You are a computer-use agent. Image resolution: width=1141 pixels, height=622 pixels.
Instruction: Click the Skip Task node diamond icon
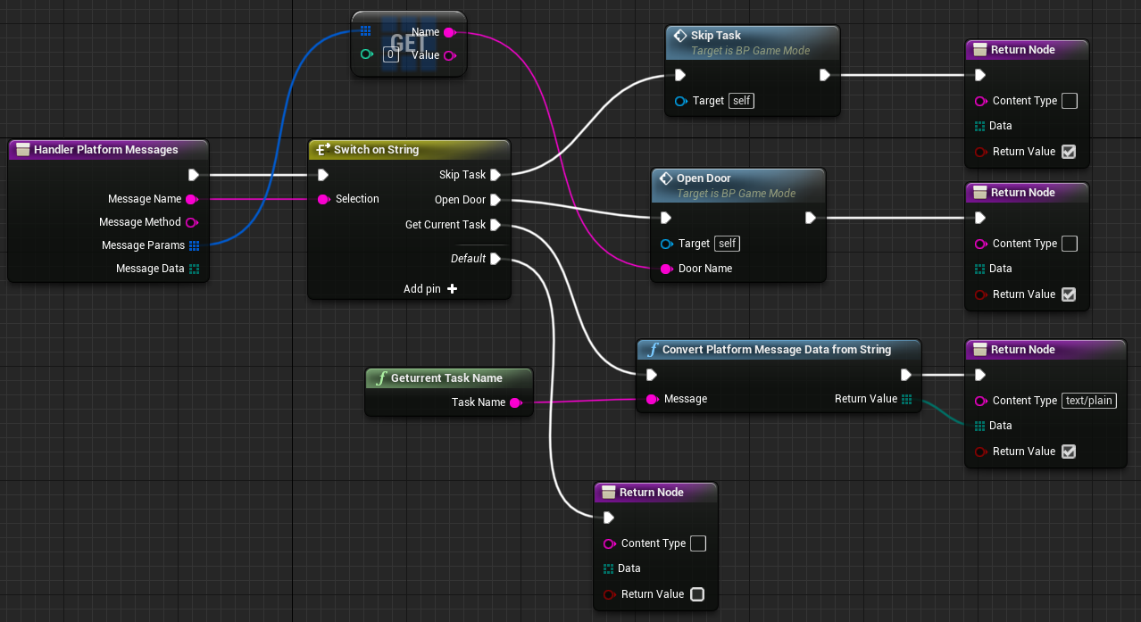click(x=679, y=36)
